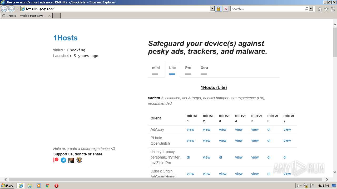Open Windows Explorer from the taskbar

(30, 186)
